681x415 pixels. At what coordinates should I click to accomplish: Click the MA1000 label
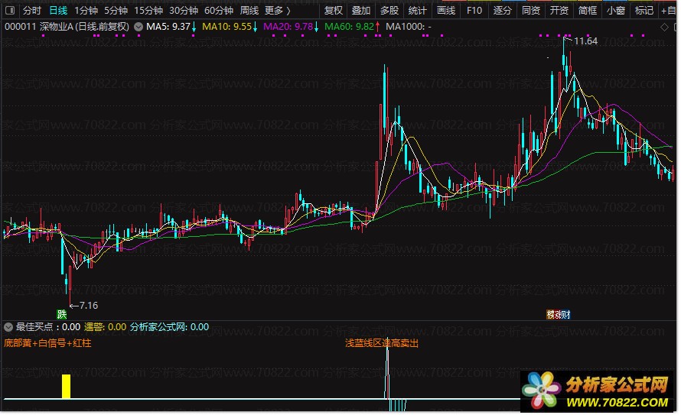[409, 27]
